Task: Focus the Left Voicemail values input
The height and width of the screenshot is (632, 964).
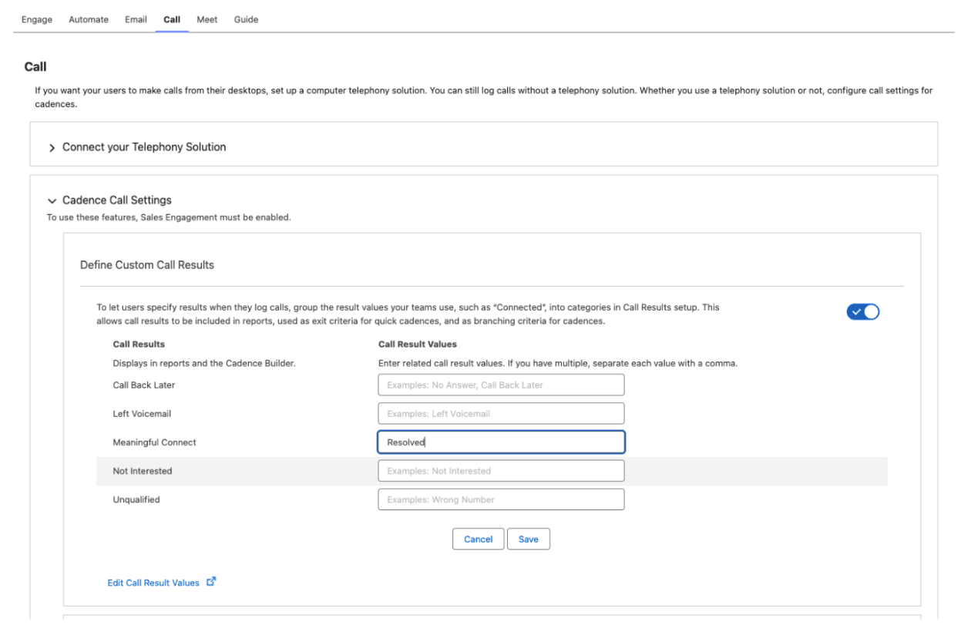Action: pos(501,413)
